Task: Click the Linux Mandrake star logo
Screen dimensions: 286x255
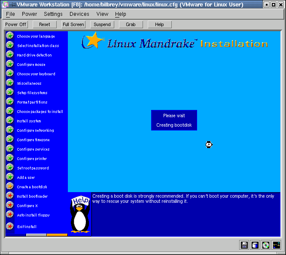Action: (x=93, y=41)
